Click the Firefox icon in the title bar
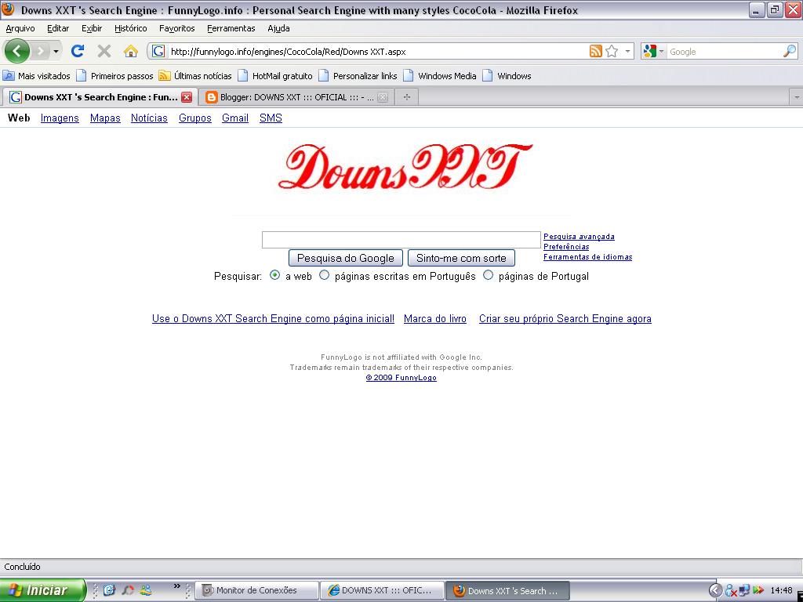Viewport: 803px width, 602px height. (x=8, y=9)
